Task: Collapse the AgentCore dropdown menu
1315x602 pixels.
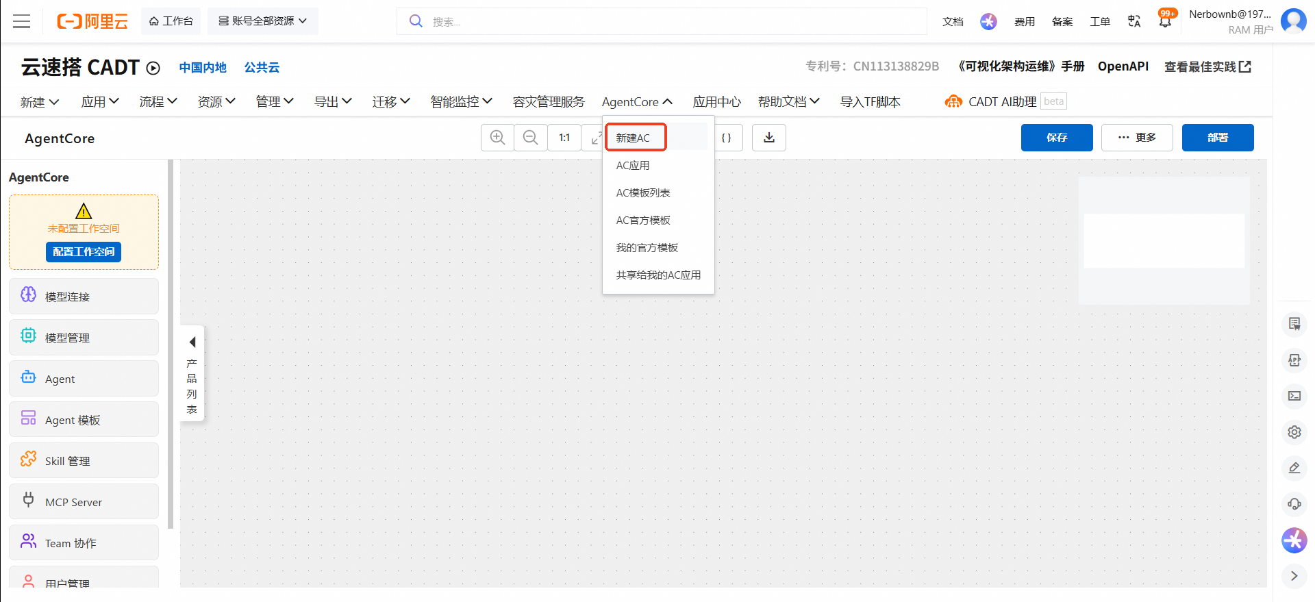Action: (637, 102)
